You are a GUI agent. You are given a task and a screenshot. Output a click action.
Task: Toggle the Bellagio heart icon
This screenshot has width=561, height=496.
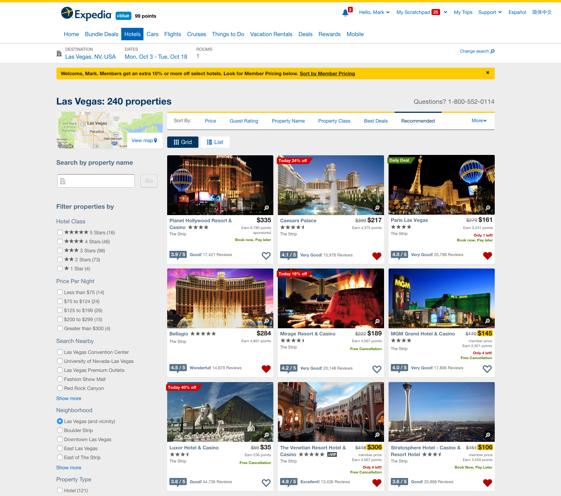[x=266, y=369]
